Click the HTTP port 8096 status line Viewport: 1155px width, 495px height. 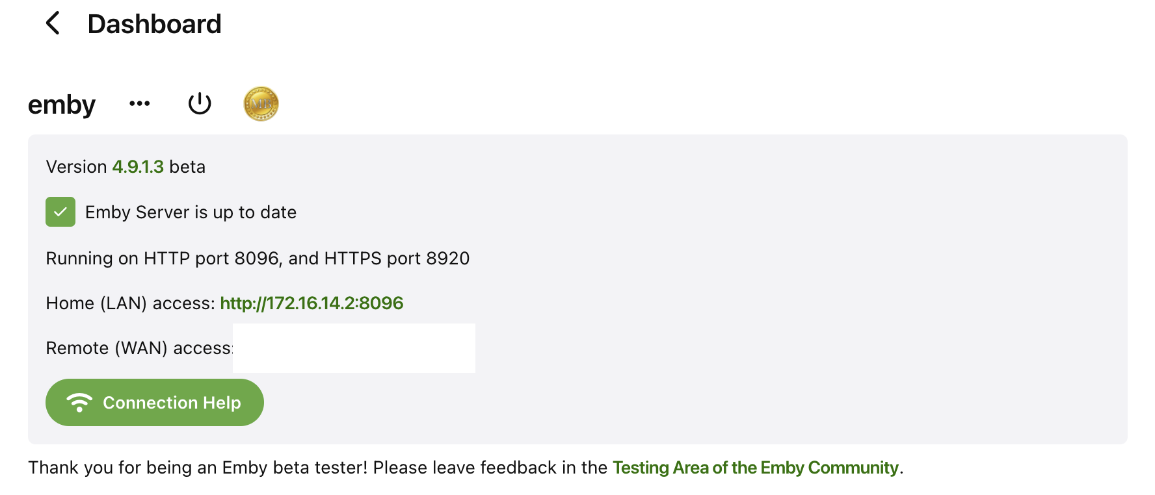tap(258, 259)
